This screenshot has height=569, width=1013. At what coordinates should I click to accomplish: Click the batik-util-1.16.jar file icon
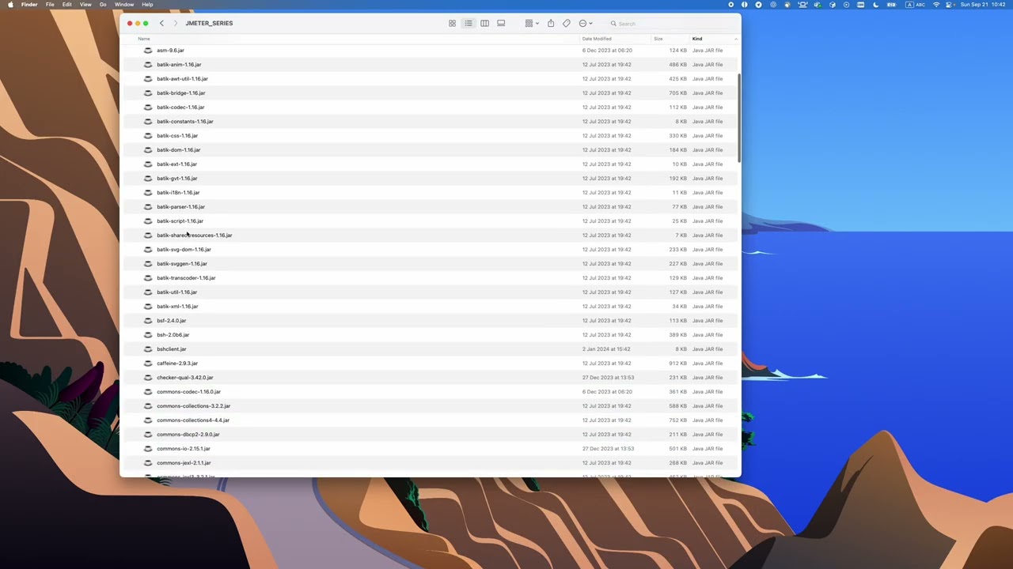pos(148,292)
